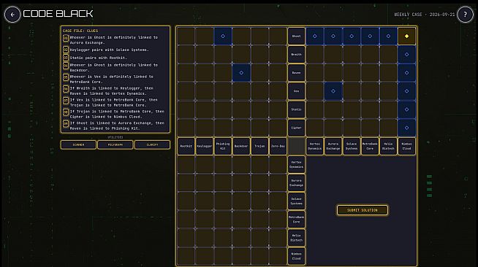Toggle the Wraith / Keylogger grid cell
Viewport: 478px width, 267px height.
tap(204, 55)
